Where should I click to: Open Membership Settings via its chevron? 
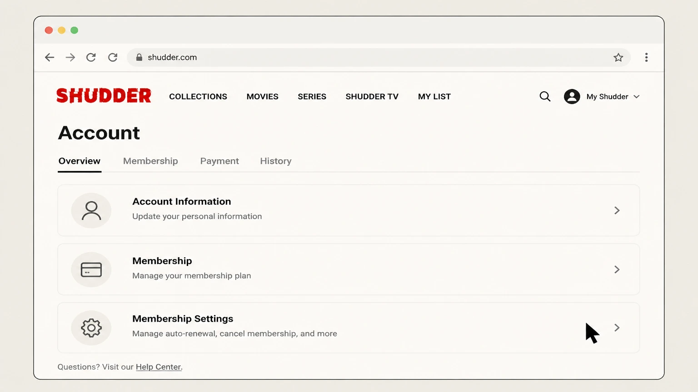click(617, 328)
